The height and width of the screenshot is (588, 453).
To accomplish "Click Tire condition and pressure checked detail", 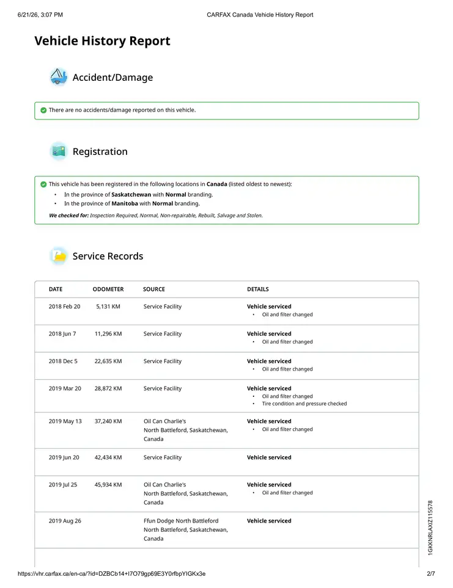I will click(x=304, y=404).
